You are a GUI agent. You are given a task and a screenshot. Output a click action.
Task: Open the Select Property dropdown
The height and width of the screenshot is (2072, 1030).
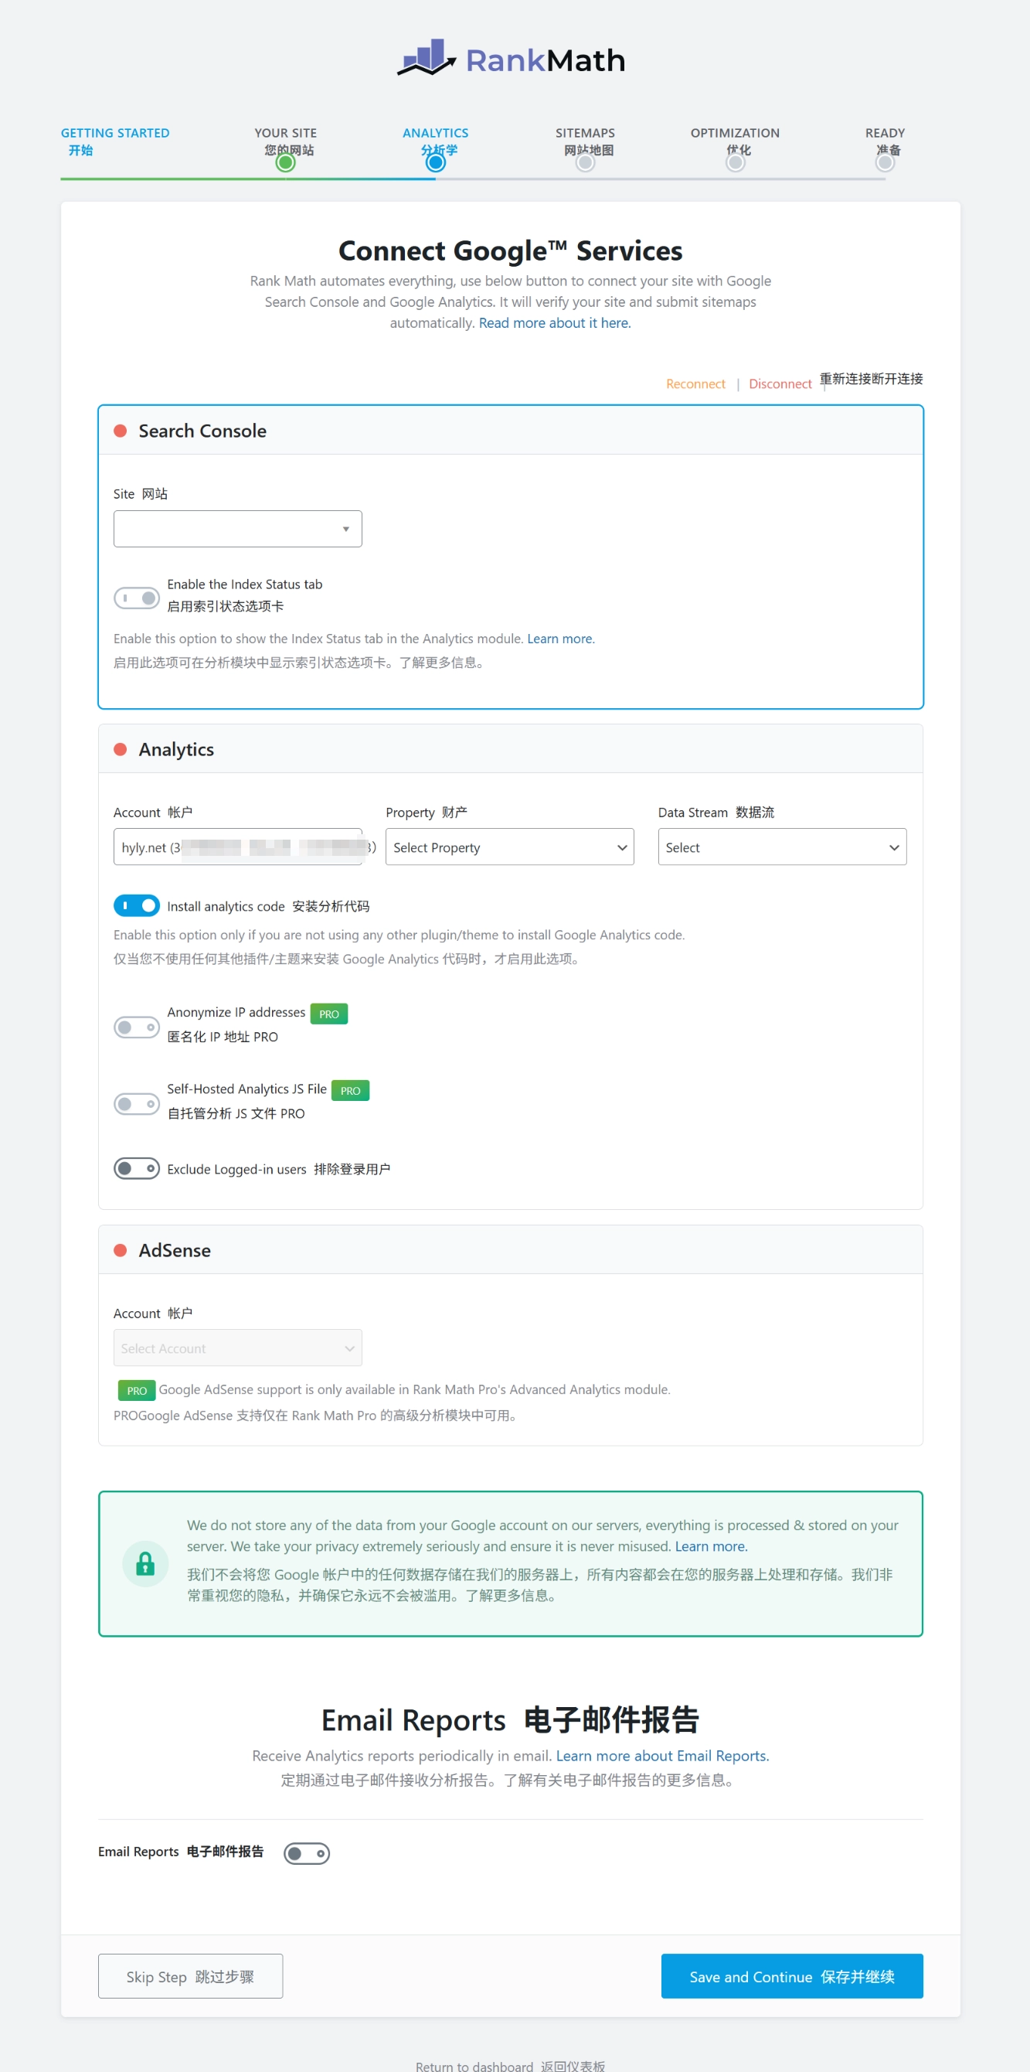(510, 847)
